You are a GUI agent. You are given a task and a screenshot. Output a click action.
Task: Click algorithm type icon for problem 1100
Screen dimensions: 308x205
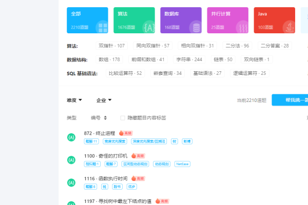click(x=71, y=160)
